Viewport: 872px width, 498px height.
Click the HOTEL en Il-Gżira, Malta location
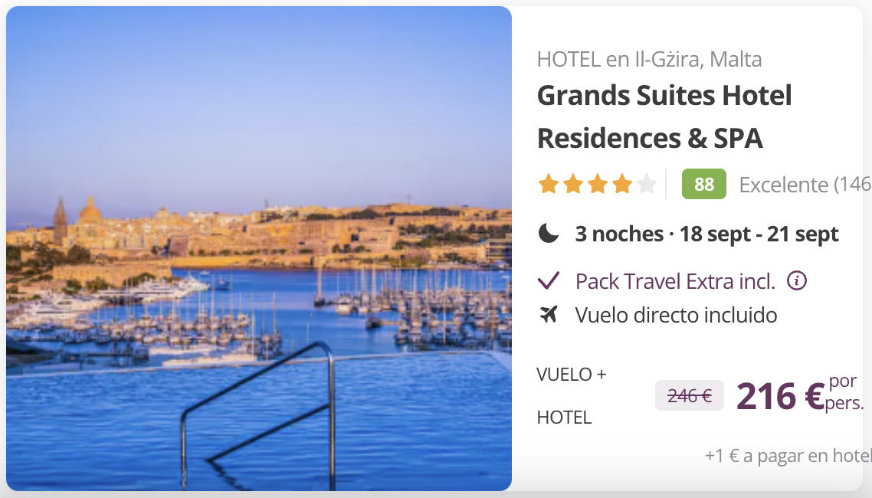(x=650, y=59)
